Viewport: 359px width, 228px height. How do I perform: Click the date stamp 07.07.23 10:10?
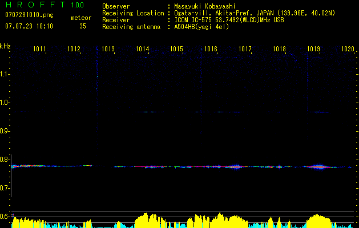29,26
